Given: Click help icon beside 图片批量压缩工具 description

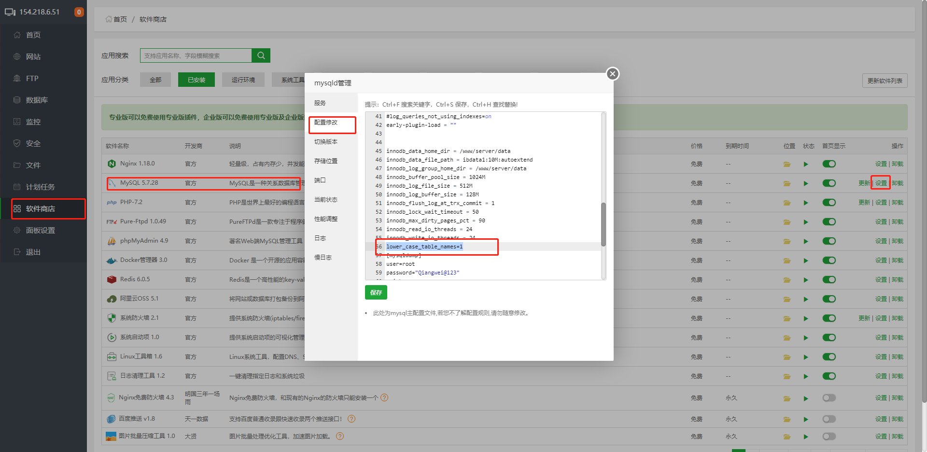Looking at the screenshot, I should pos(340,436).
